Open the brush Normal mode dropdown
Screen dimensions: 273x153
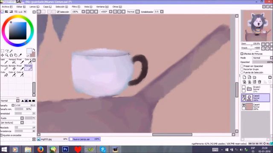pyautogui.click(x=18, y=101)
